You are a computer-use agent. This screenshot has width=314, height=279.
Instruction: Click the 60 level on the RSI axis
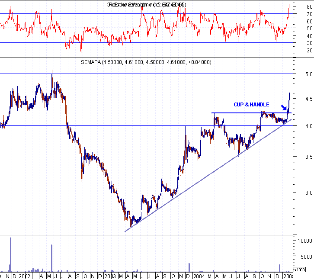[309, 22]
